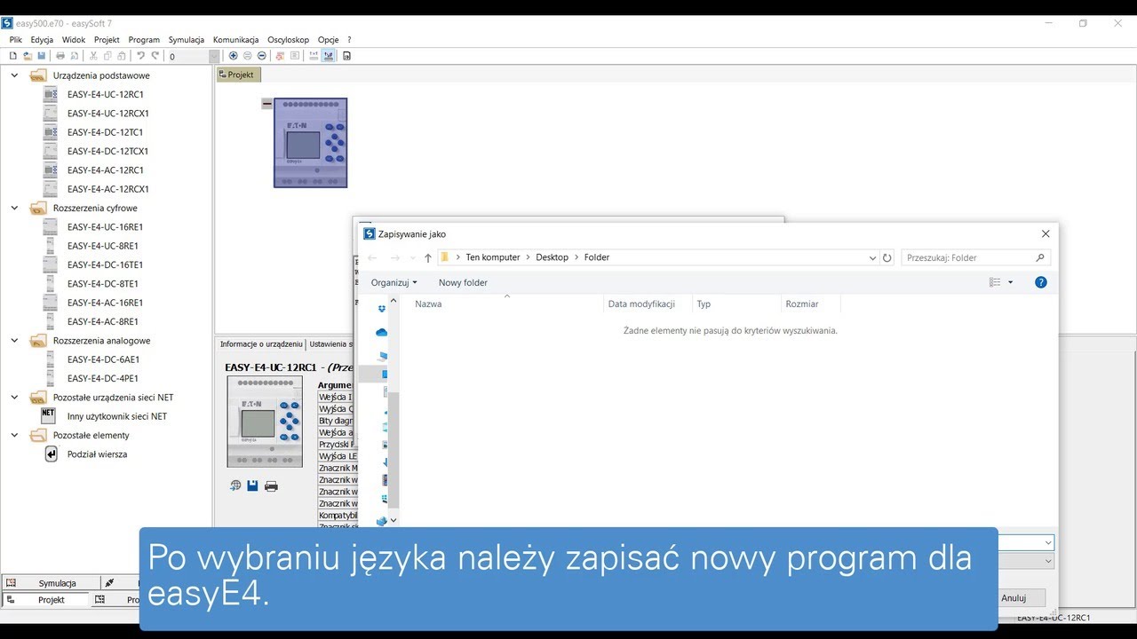Click the redo arrow in toolbar
Viewport: 1137px width, 639px height.
pos(155,56)
